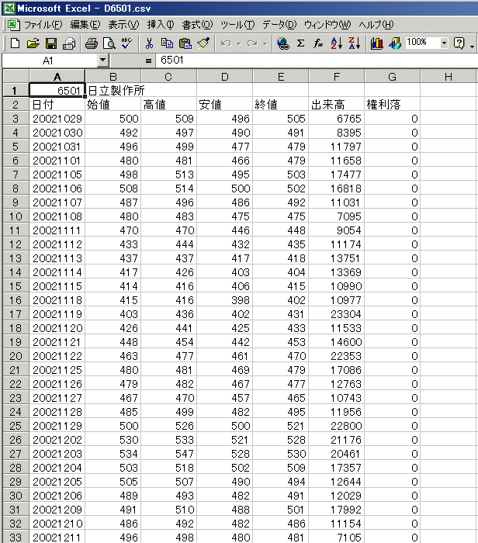This screenshot has height=543, width=478.
Task: Click the equals sign Edit Formula button
Action: pyautogui.click(x=148, y=61)
